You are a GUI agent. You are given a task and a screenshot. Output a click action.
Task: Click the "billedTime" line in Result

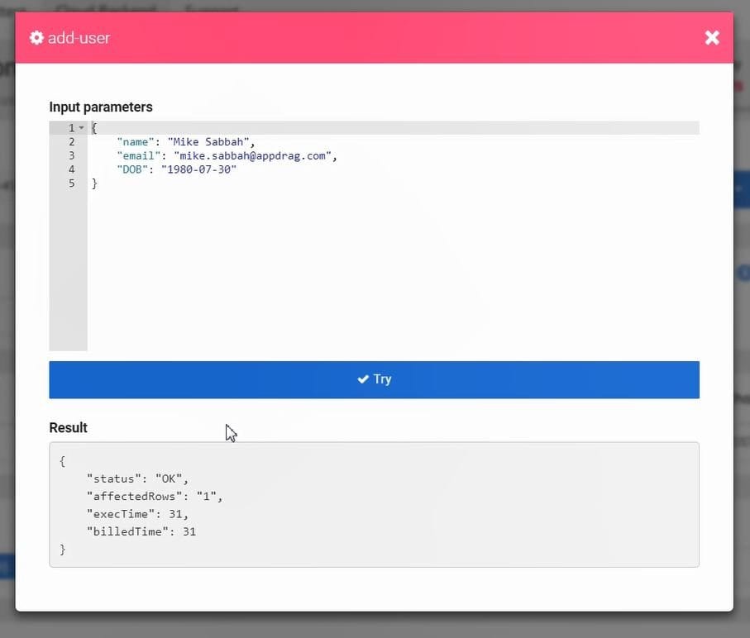[141, 531]
